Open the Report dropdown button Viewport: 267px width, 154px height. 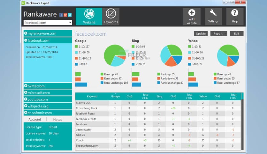click(219, 34)
